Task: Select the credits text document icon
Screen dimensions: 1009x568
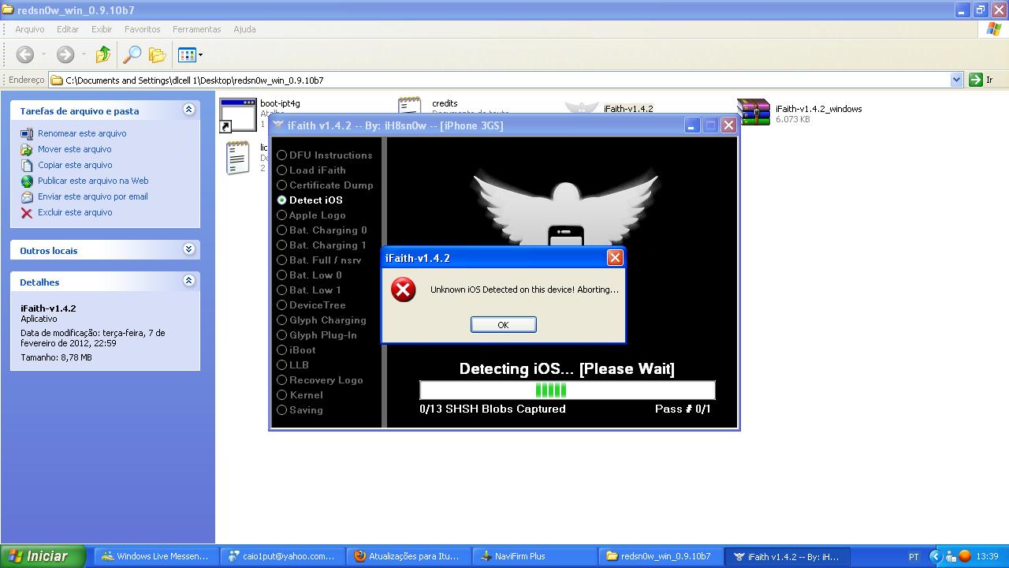Action: click(x=409, y=106)
